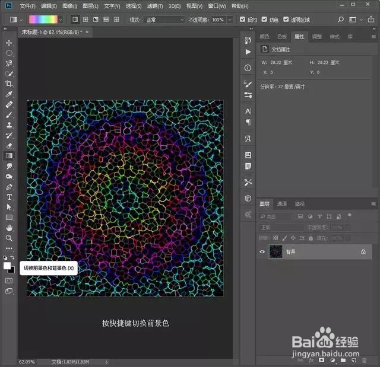Screen dimensions: 380x367
Task: Switch to the 路径 tab
Action: pos(299,204)
